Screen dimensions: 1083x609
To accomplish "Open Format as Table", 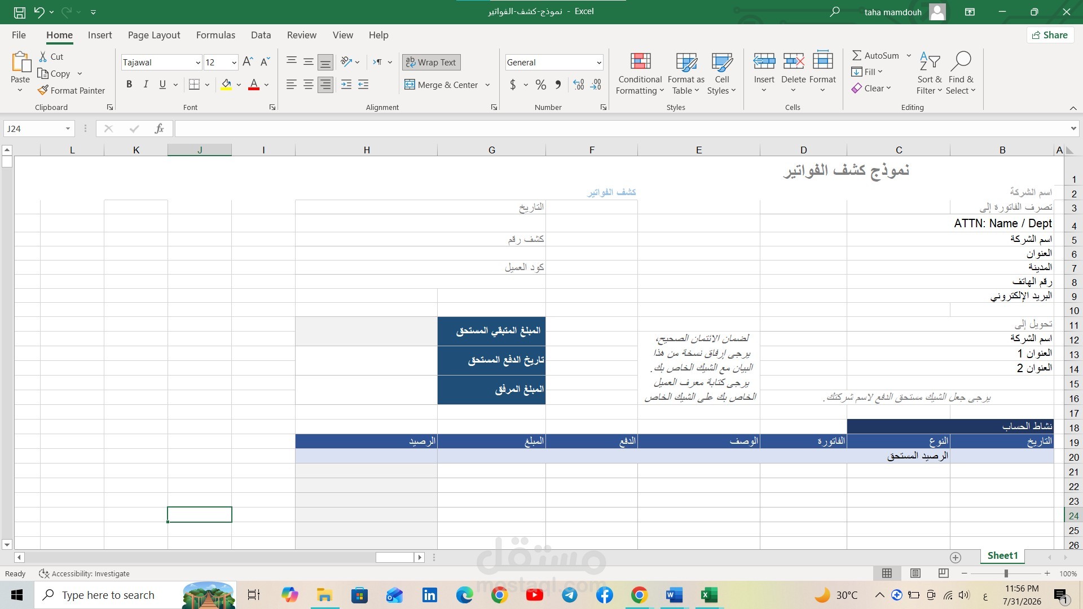I will click(x=686, y=73).
